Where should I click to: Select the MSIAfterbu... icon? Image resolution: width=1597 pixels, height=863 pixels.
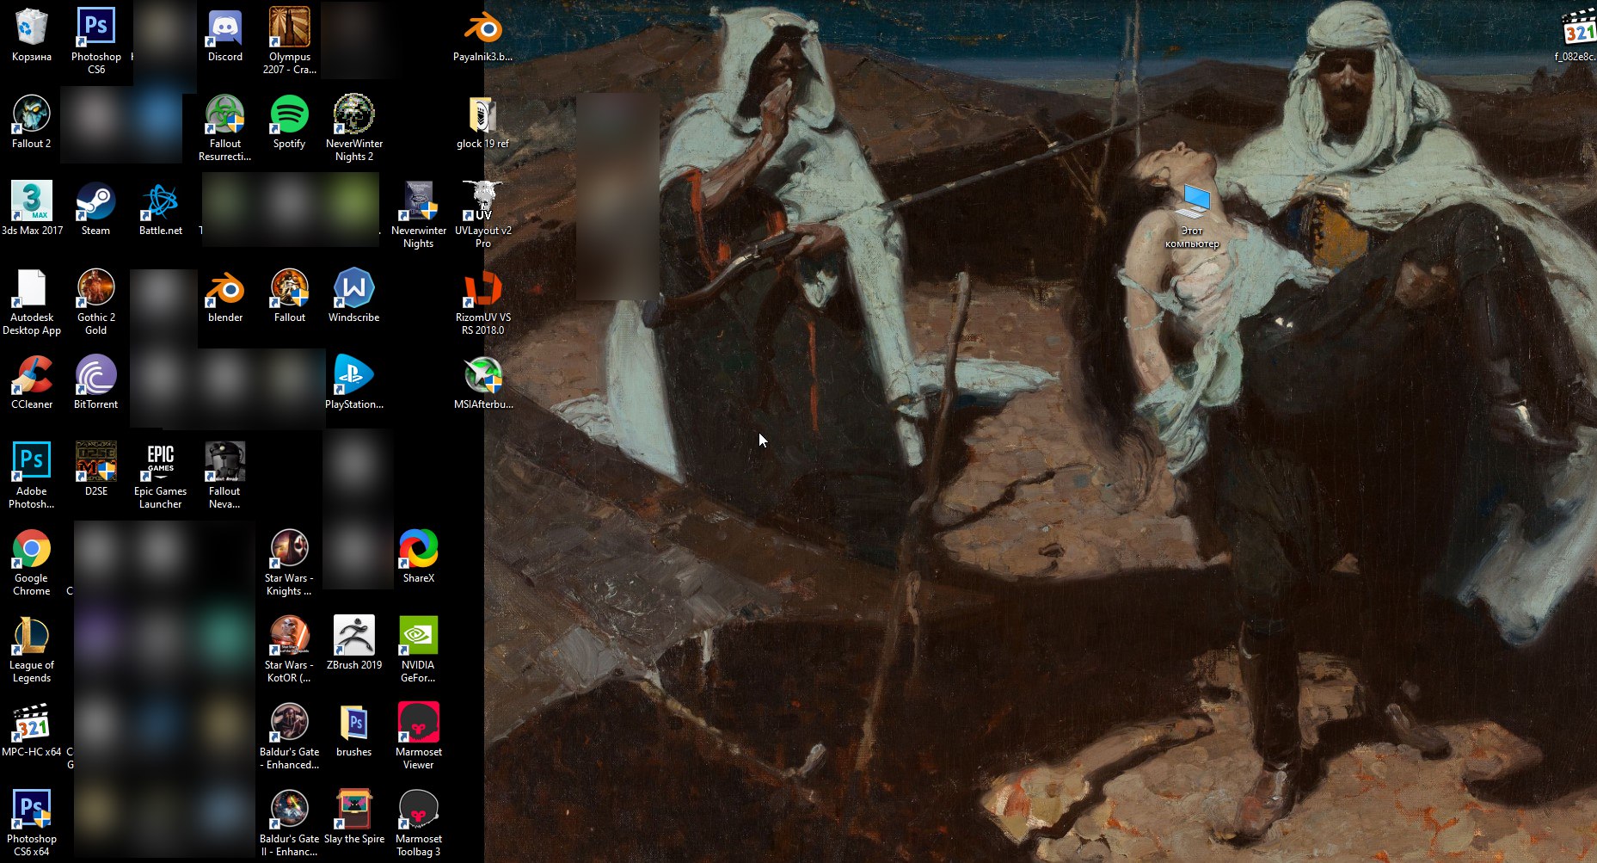pos(483,376)
